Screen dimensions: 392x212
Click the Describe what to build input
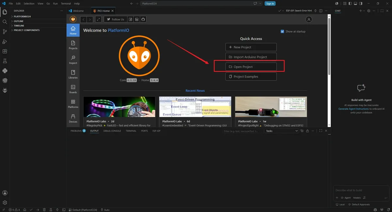tap(361, 190)
